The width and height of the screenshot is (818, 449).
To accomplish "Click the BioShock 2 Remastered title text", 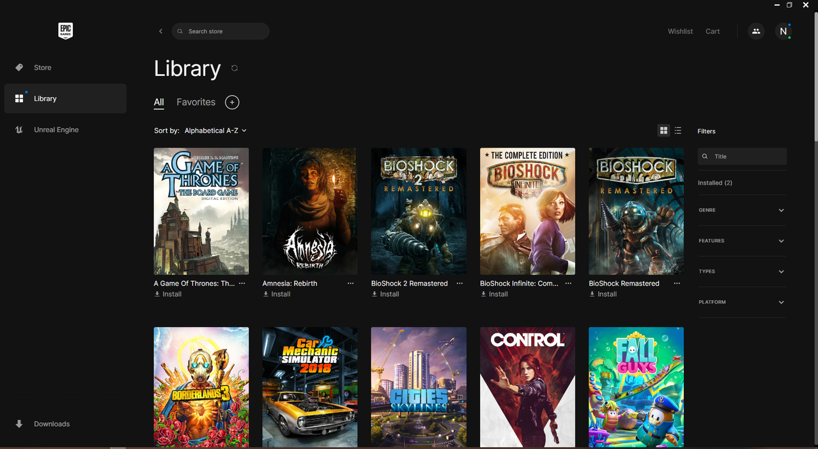I will click(410, 283).
